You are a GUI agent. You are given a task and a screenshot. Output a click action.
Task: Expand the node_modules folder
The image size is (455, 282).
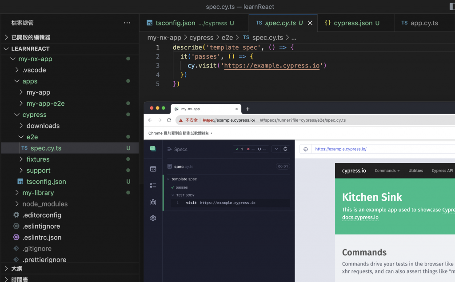(x=70, y=204)
